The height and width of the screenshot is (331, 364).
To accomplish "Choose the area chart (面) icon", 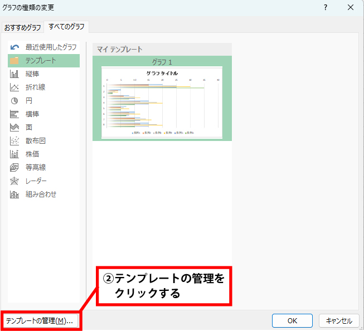I will coord(14,128).
